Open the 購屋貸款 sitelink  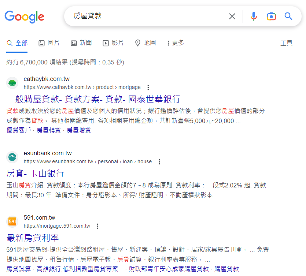(226, 269)
